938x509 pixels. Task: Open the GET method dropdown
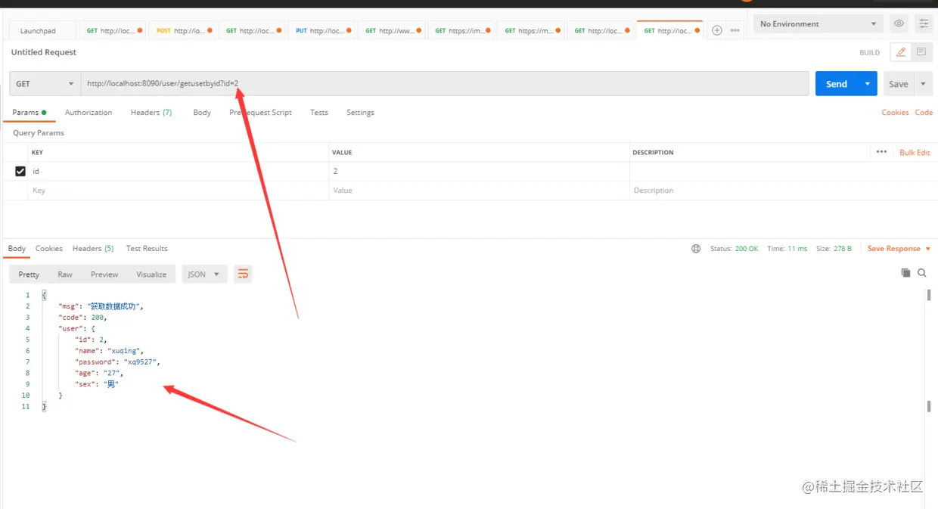45,84
